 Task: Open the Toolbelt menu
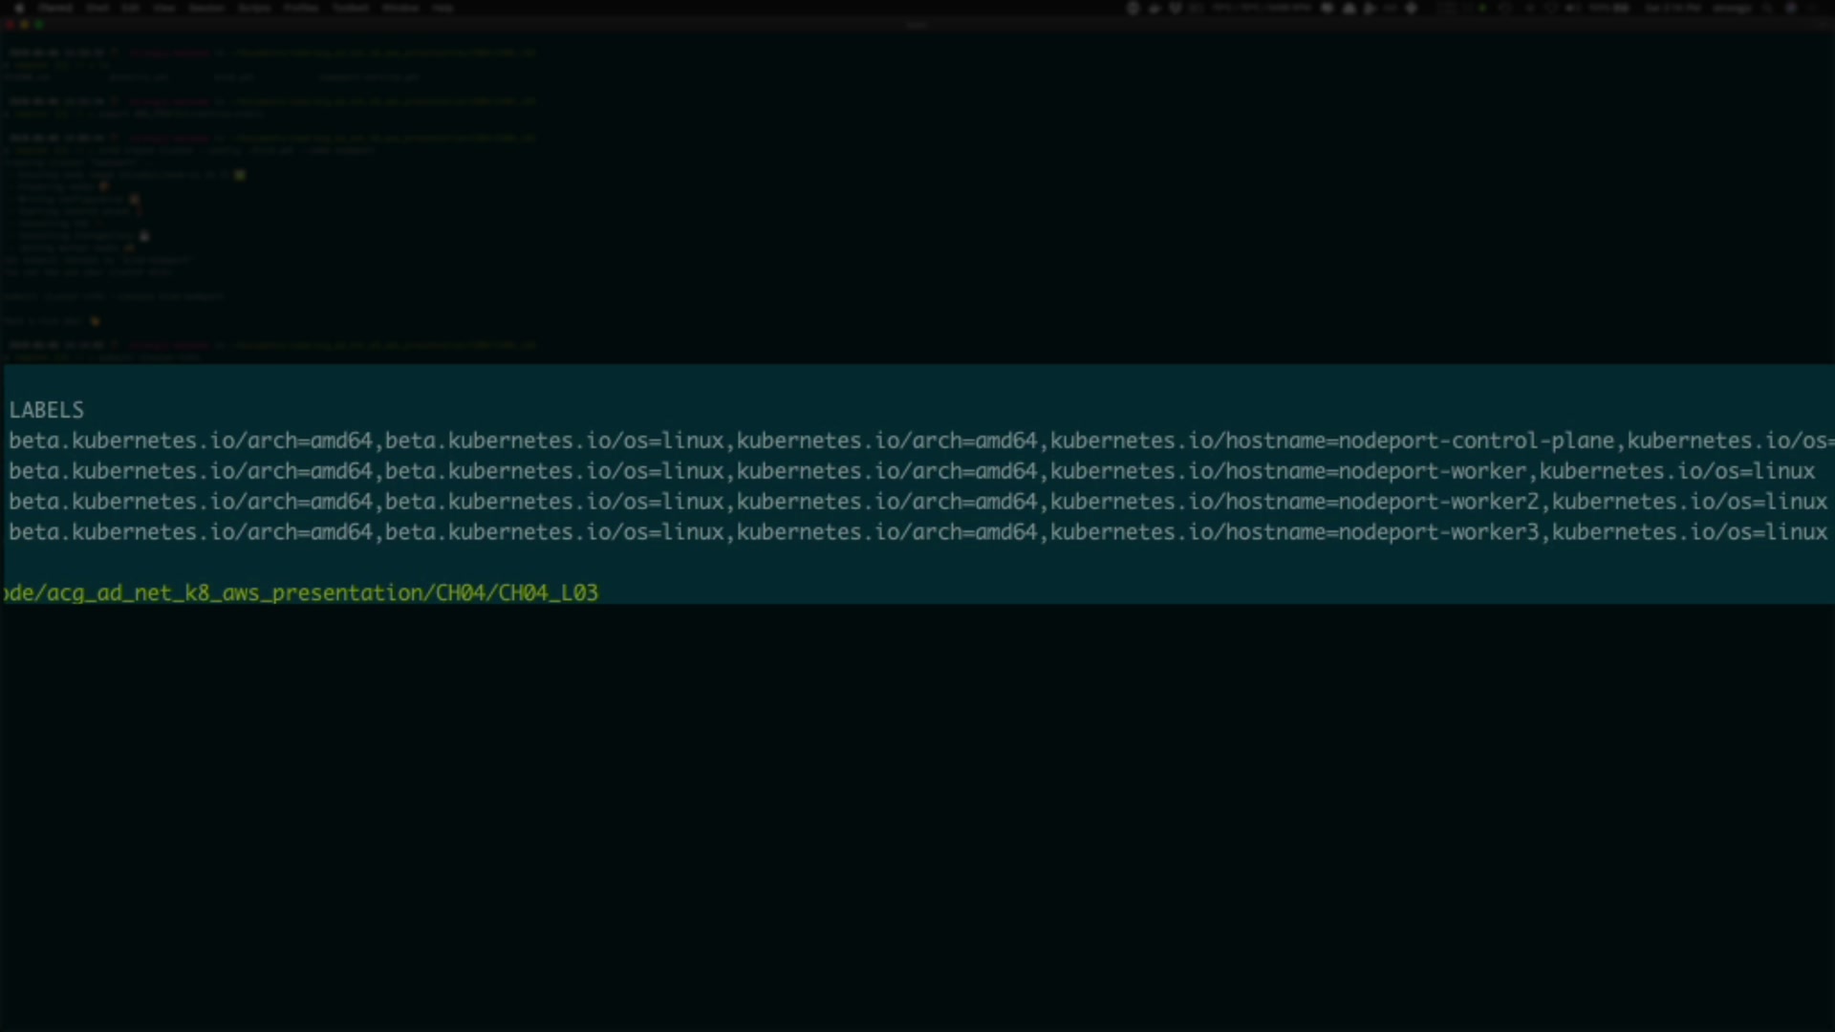(x=351, y=8)
